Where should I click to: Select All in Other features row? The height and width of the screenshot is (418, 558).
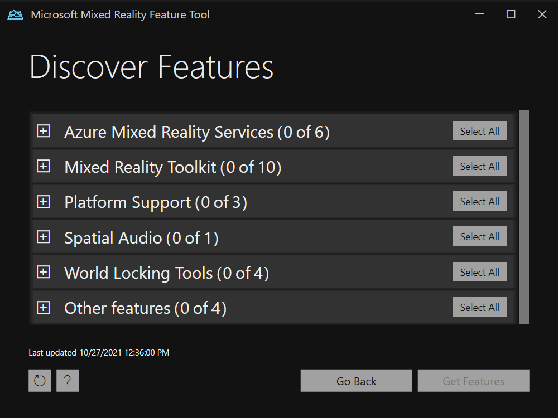479,308
